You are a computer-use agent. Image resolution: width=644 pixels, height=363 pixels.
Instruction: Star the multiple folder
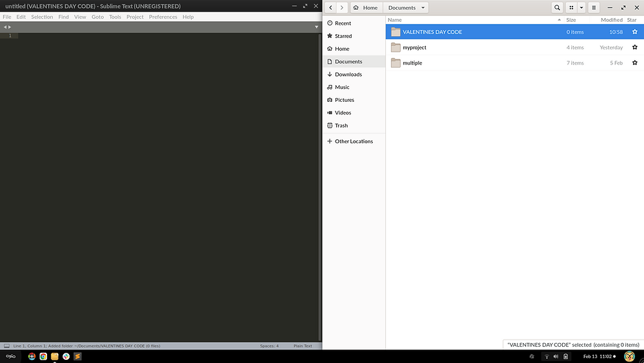coord(634,63)
